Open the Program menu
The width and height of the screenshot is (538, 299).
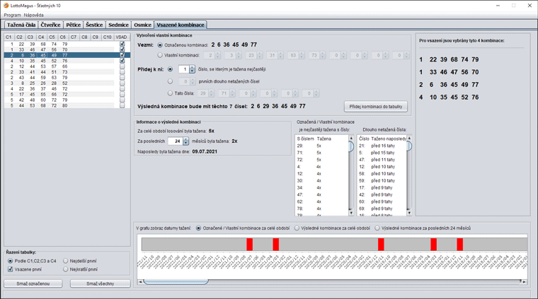click(12, 15)
